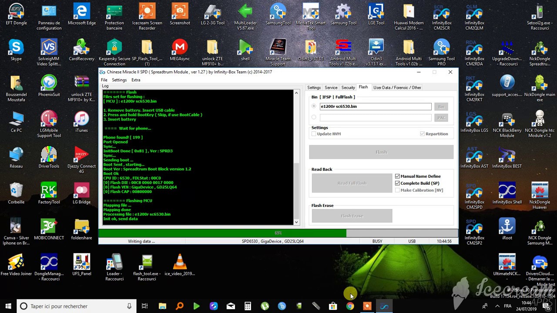This screenshot has height=313, width=557.
Task: Select the PAC file radio button
Action: (314, 117)
